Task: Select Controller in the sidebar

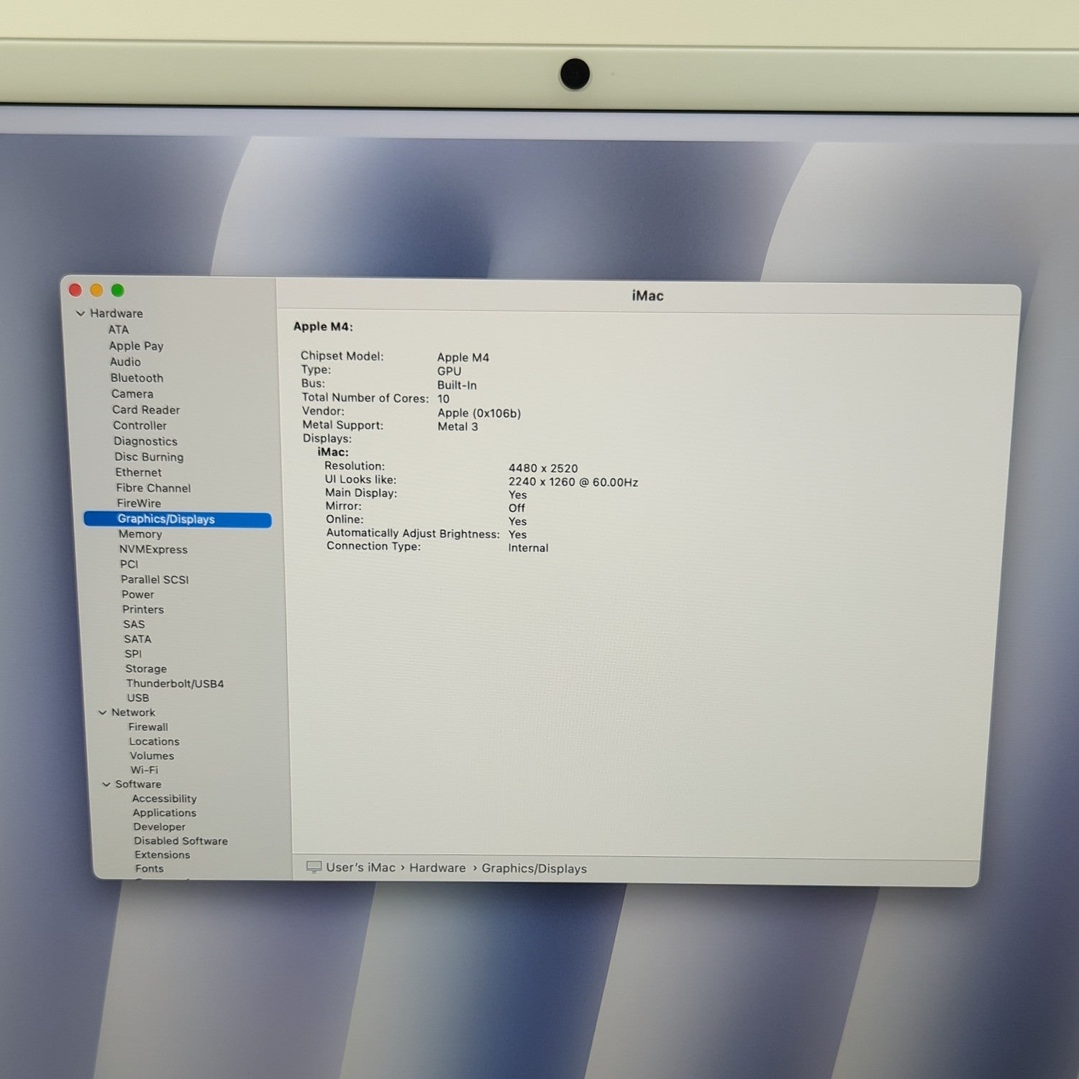Action: pyautogui.click(x=140, y=426)
